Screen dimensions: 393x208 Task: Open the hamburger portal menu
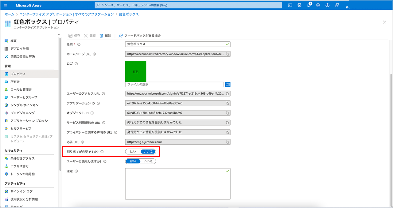(x=6, y=5)
